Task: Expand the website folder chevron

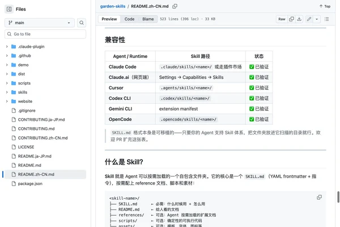Action: (x=7, y=101)
